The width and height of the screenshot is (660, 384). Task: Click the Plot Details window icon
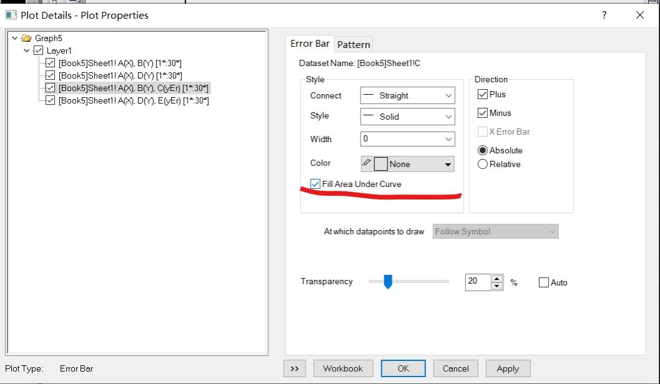click(11, 15)
